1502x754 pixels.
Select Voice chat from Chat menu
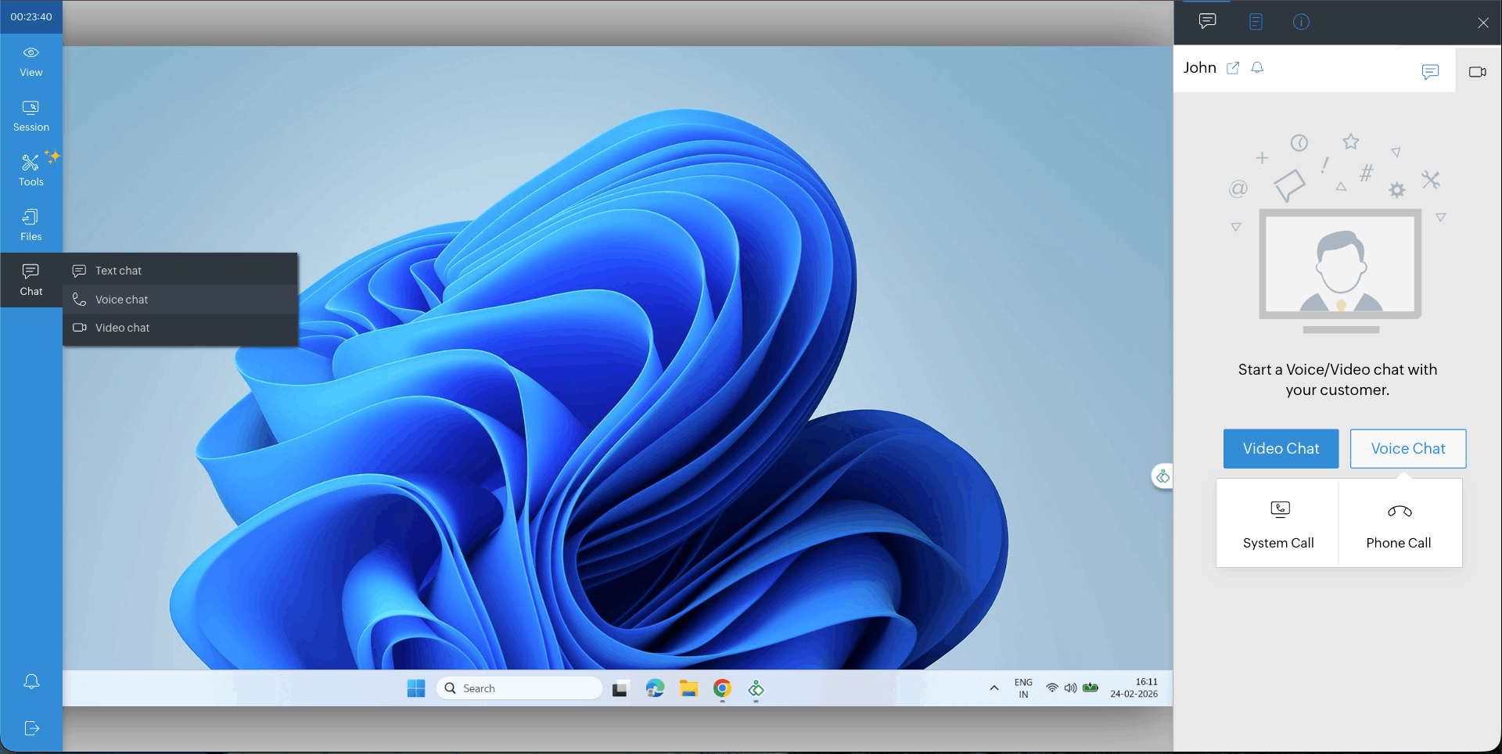point(121,300)
